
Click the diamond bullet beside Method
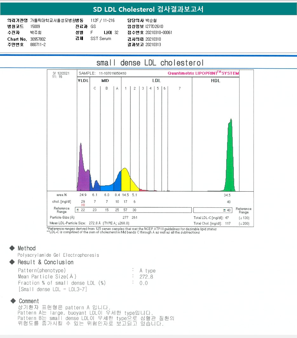tap(12, 248)
